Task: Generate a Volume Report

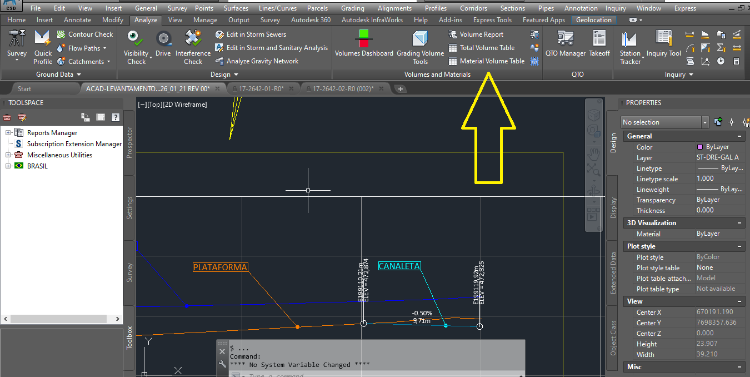Action: [x=476, y=34]
